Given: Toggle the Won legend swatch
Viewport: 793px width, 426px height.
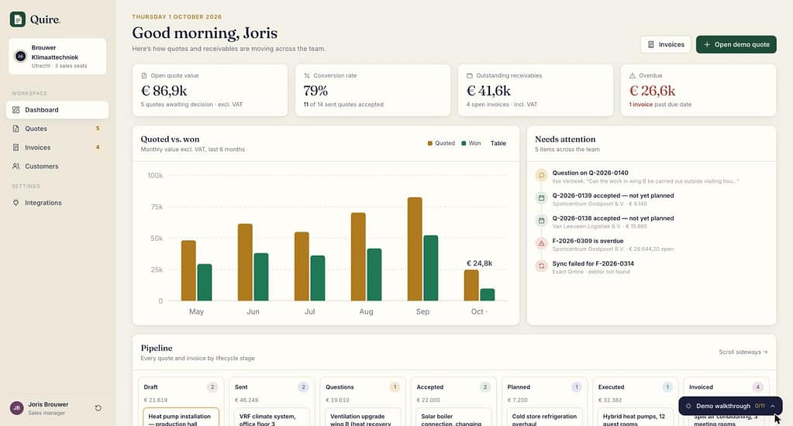Looking at the screenshot, I should point(464,143).
